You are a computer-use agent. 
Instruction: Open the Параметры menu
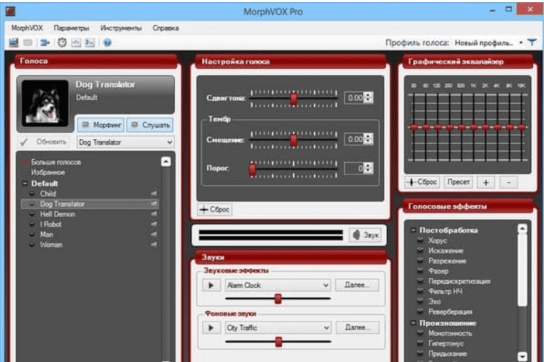(x=72, y=28)
